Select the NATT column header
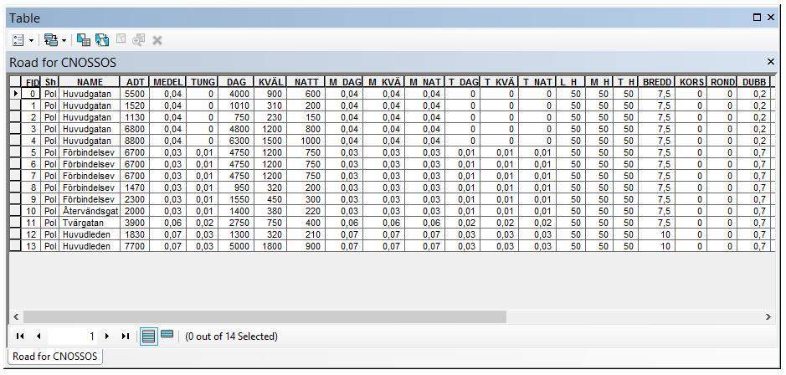 306,82
